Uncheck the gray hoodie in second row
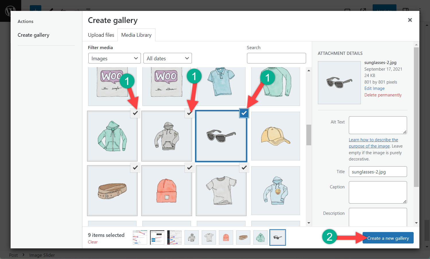The width and height of the screenshot is (430, 259). [189, 113]
